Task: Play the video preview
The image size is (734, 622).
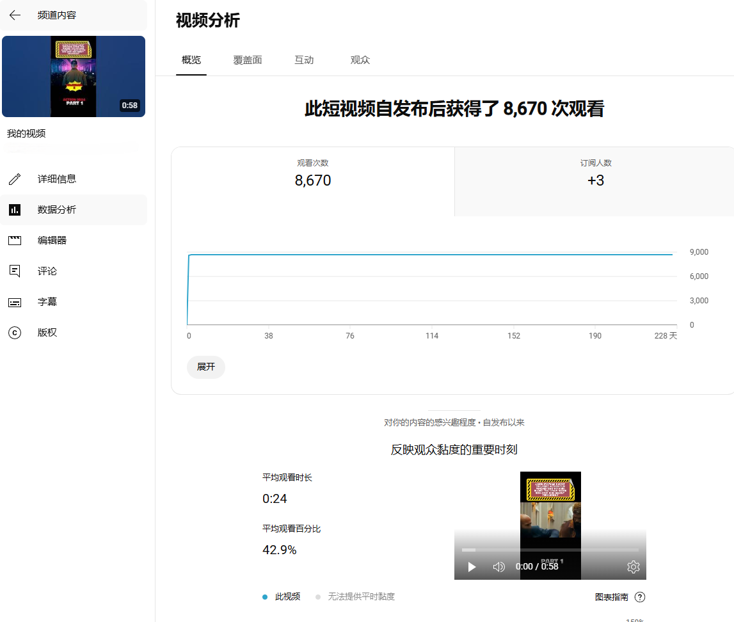Action: tap(472, 567)
